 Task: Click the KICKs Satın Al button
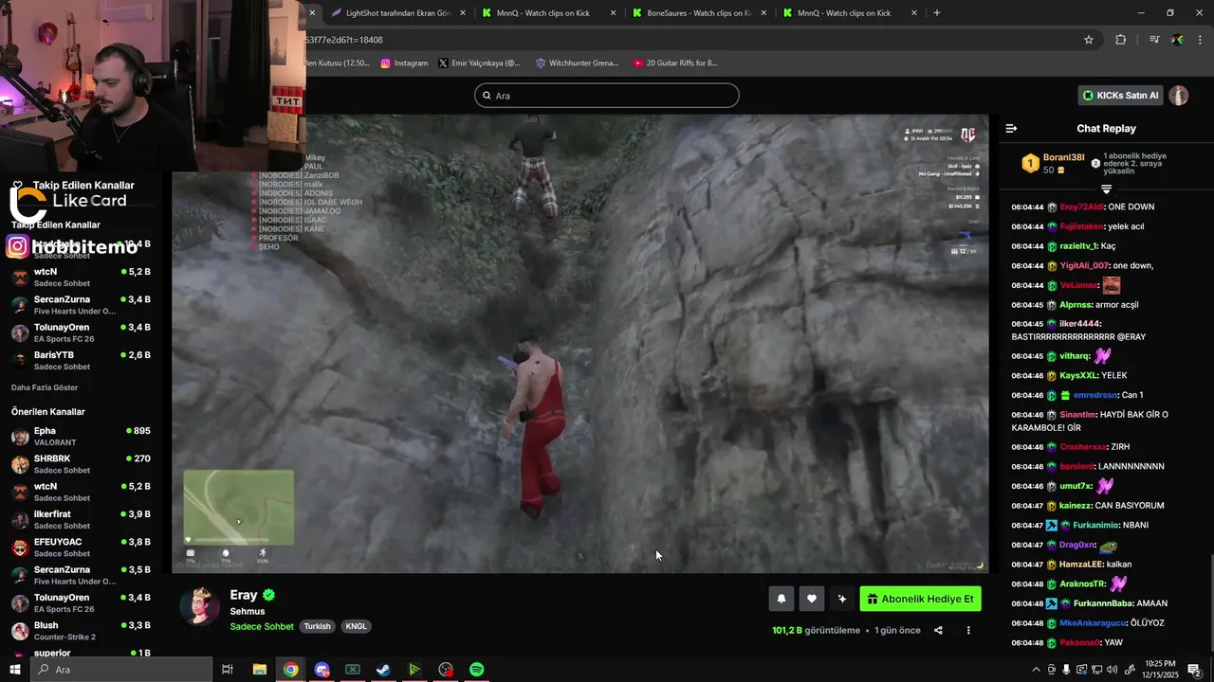(x=1120, y=96)
